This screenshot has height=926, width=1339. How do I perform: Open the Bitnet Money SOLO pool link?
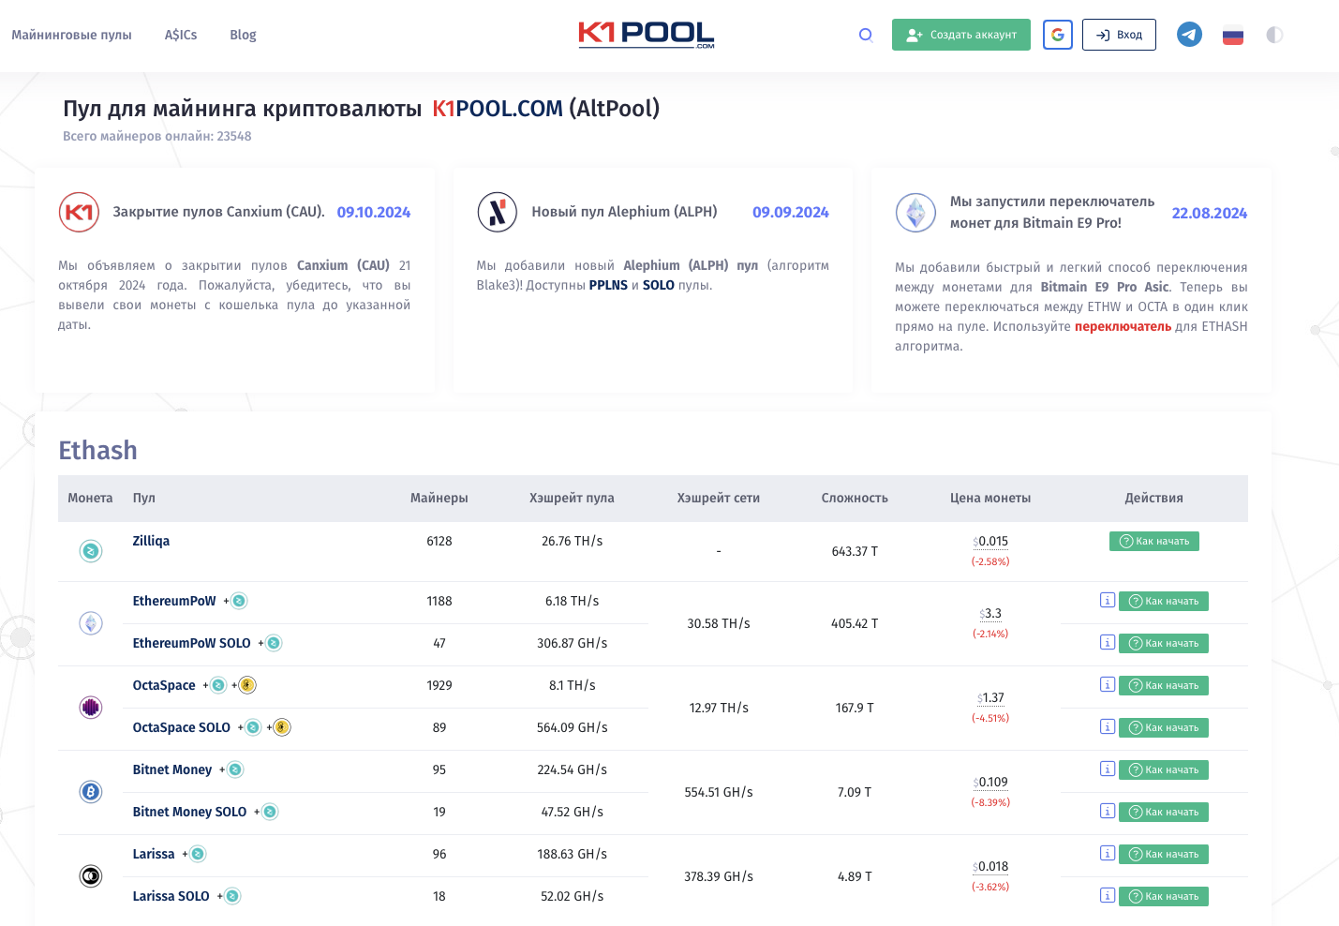click(x=189, y=812)
